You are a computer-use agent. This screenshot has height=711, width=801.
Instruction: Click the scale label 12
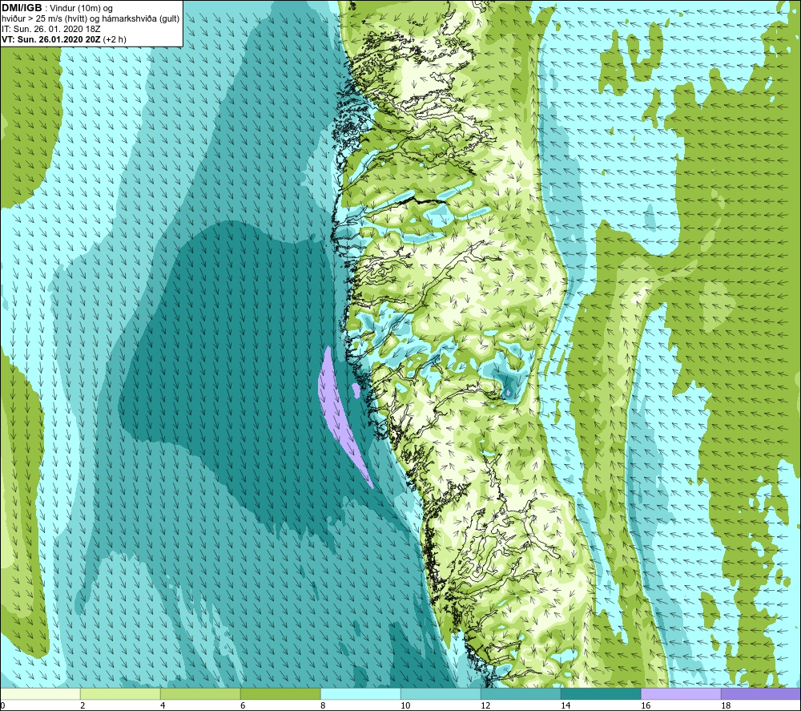[485, 705]
